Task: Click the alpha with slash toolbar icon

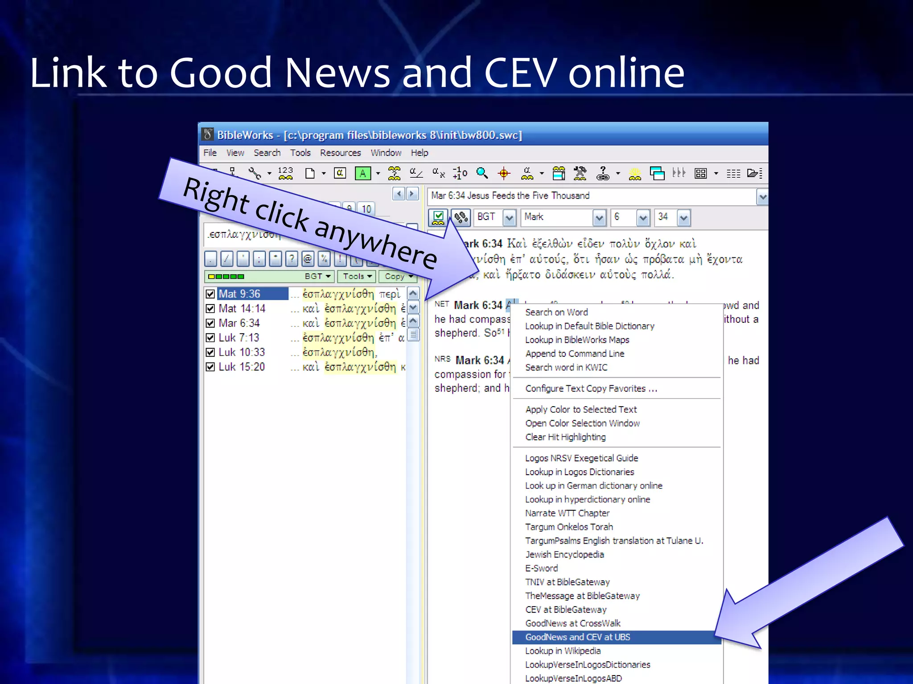Action: click(x=416, y=173)
